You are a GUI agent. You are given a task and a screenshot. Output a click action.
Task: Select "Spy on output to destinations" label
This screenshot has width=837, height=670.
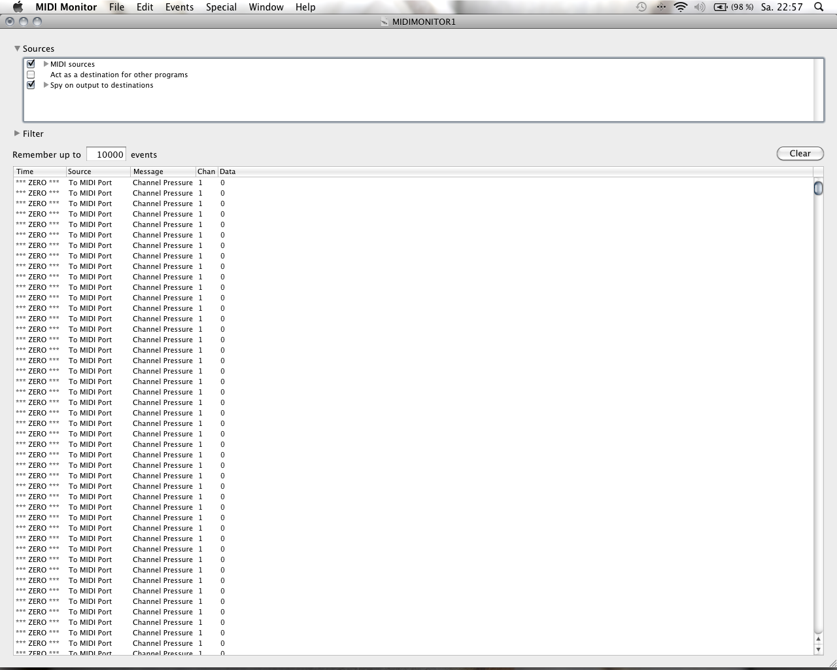pos(102,85)
